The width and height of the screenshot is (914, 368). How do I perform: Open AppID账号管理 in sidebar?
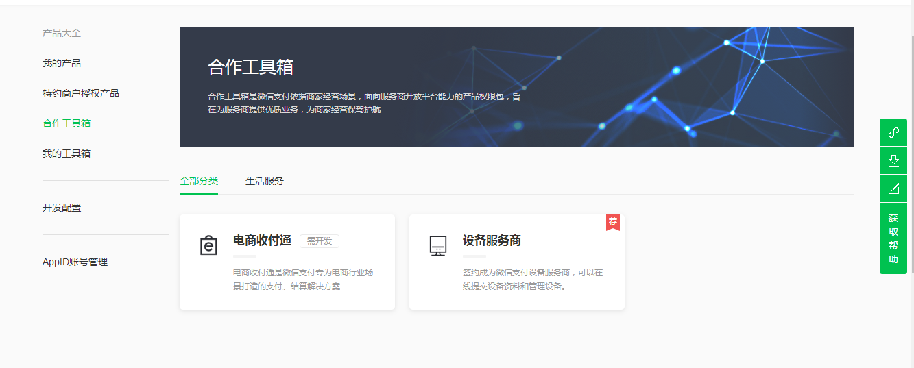point(75,262)
